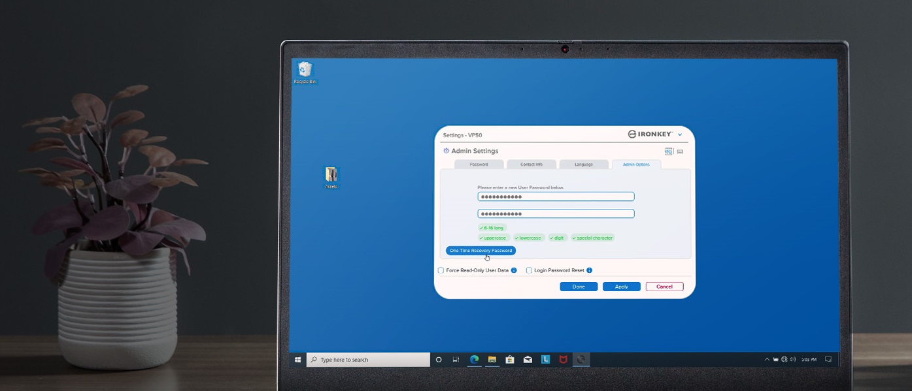The width and height of the screenshot is (912, 391).
Task: Open the Contact Info tab
Action: [531, 164]
